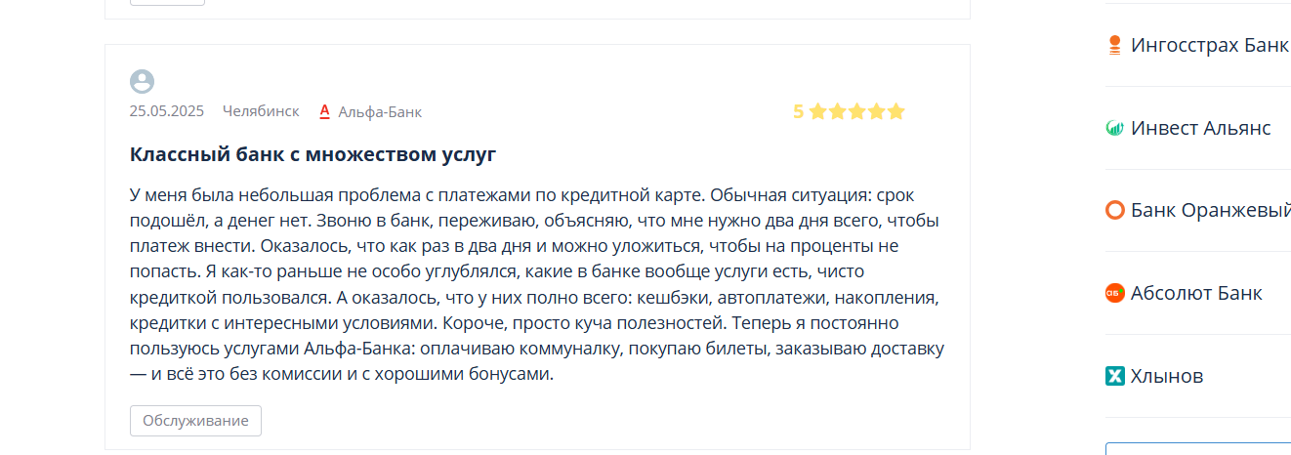
Task: Select the Обслуживание tag button
Action: click(x=195, y=421)
